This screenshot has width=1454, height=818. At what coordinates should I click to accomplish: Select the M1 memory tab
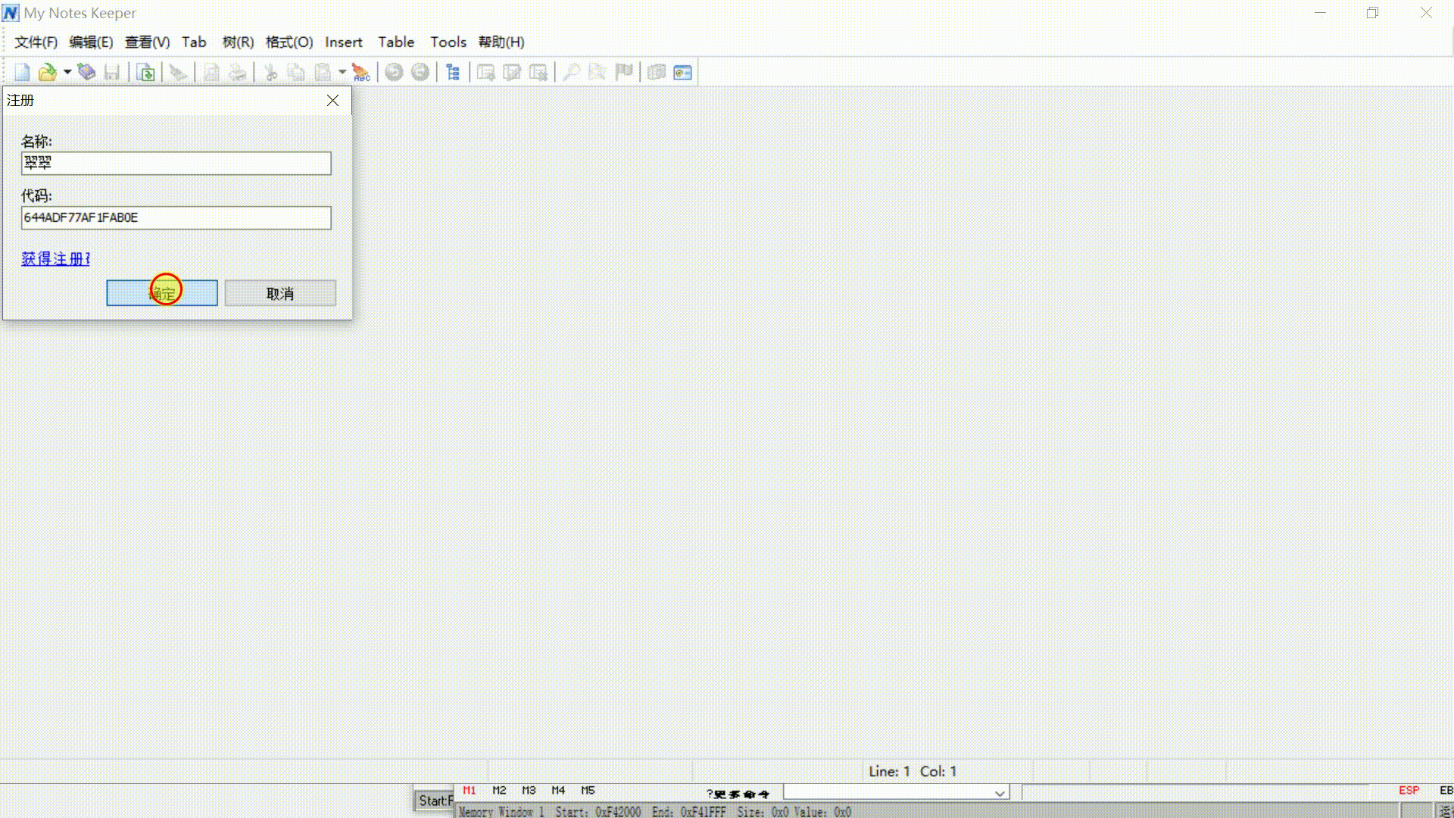point(470,791)
